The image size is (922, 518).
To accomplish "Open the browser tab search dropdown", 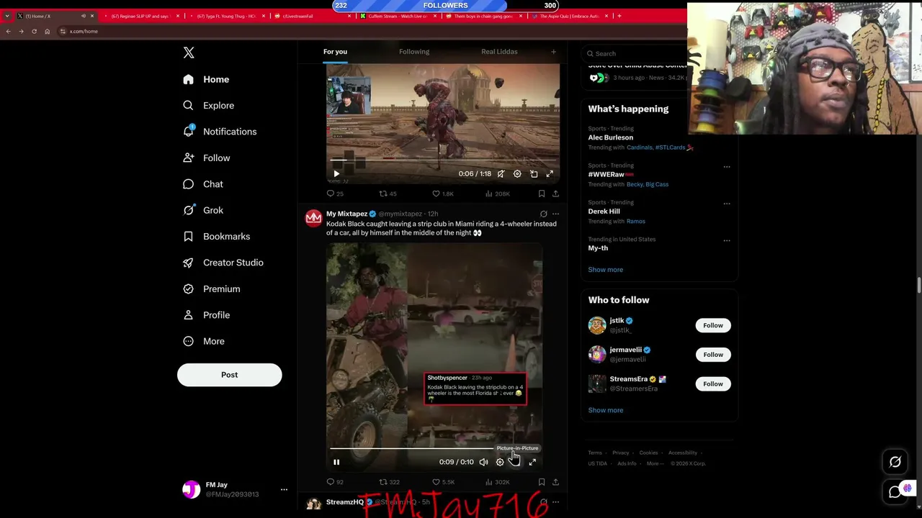I will click(x=7, y=16).
